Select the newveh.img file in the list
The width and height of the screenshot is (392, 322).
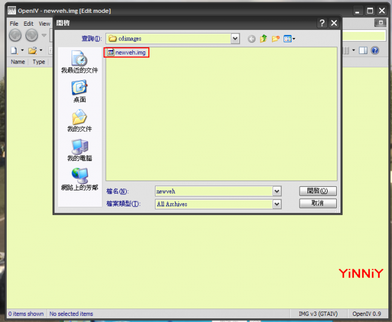127,53
